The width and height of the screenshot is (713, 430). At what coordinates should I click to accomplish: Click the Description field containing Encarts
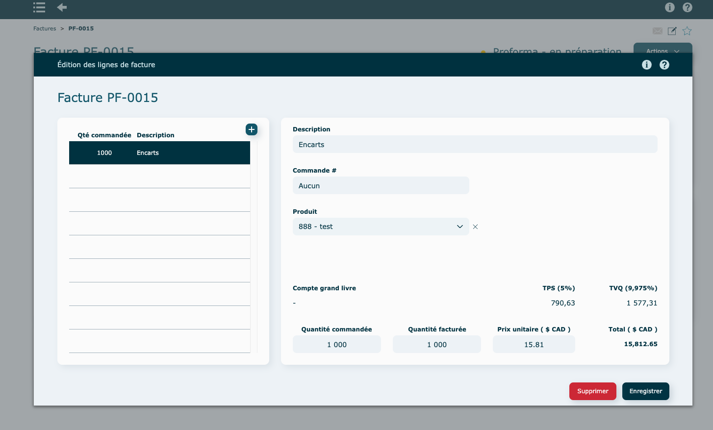[x=475, y=145]
